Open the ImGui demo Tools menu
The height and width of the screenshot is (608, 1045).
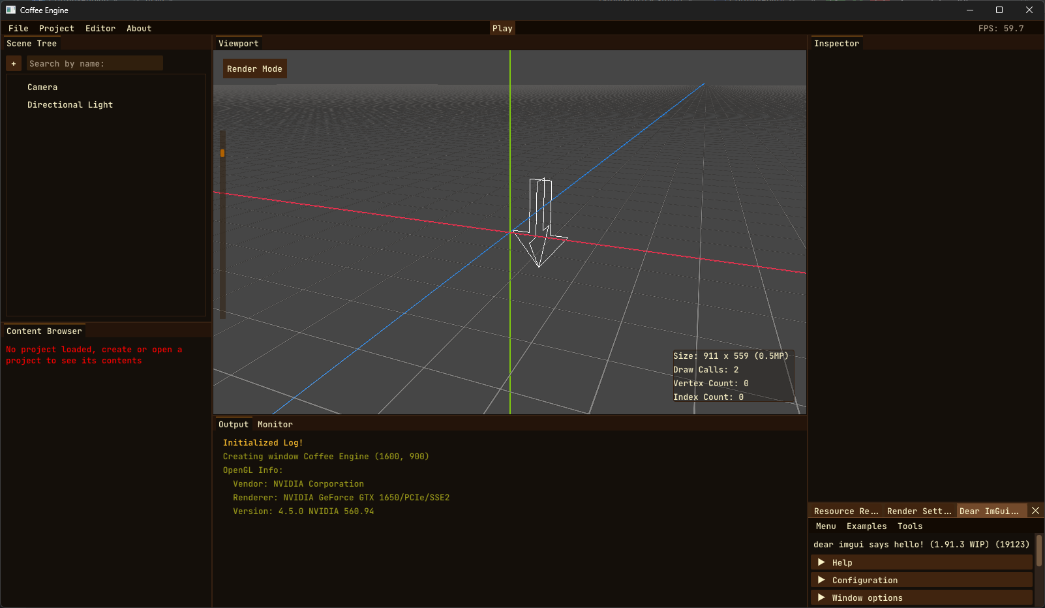tap(910, 526)
